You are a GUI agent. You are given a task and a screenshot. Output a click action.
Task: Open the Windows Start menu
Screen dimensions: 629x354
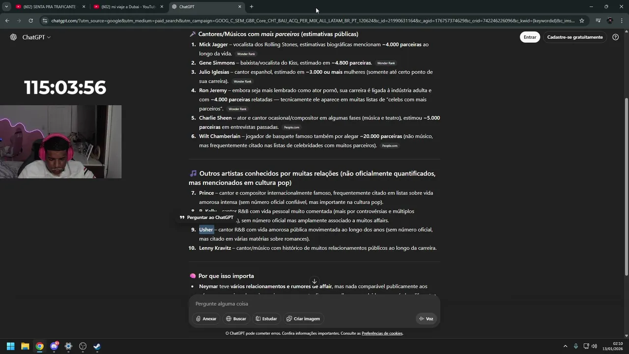pyautogui.click(x=10, y=346)
